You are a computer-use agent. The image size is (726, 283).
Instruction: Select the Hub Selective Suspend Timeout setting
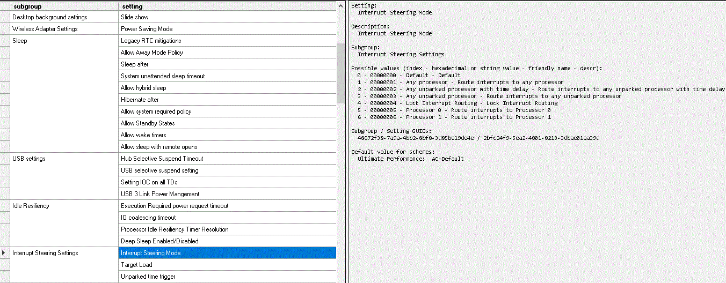pyautogui.click(x=227, y=159)
